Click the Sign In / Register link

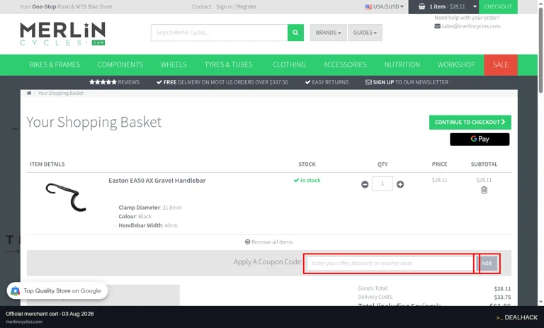[237, 6]
